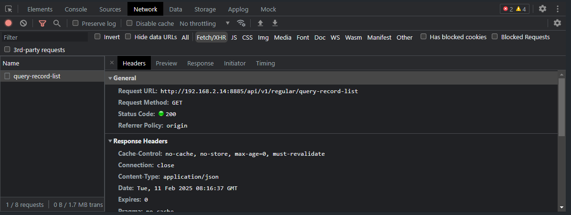Image resolution: width=571 pixels, height=215 pixels.
Task: Enable Preserve log checkbox
Action: tap(75, 23)
